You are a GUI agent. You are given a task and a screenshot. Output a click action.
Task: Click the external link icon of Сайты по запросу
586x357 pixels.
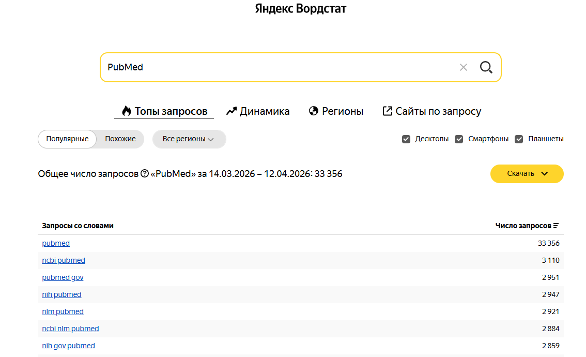pos(387,111)
